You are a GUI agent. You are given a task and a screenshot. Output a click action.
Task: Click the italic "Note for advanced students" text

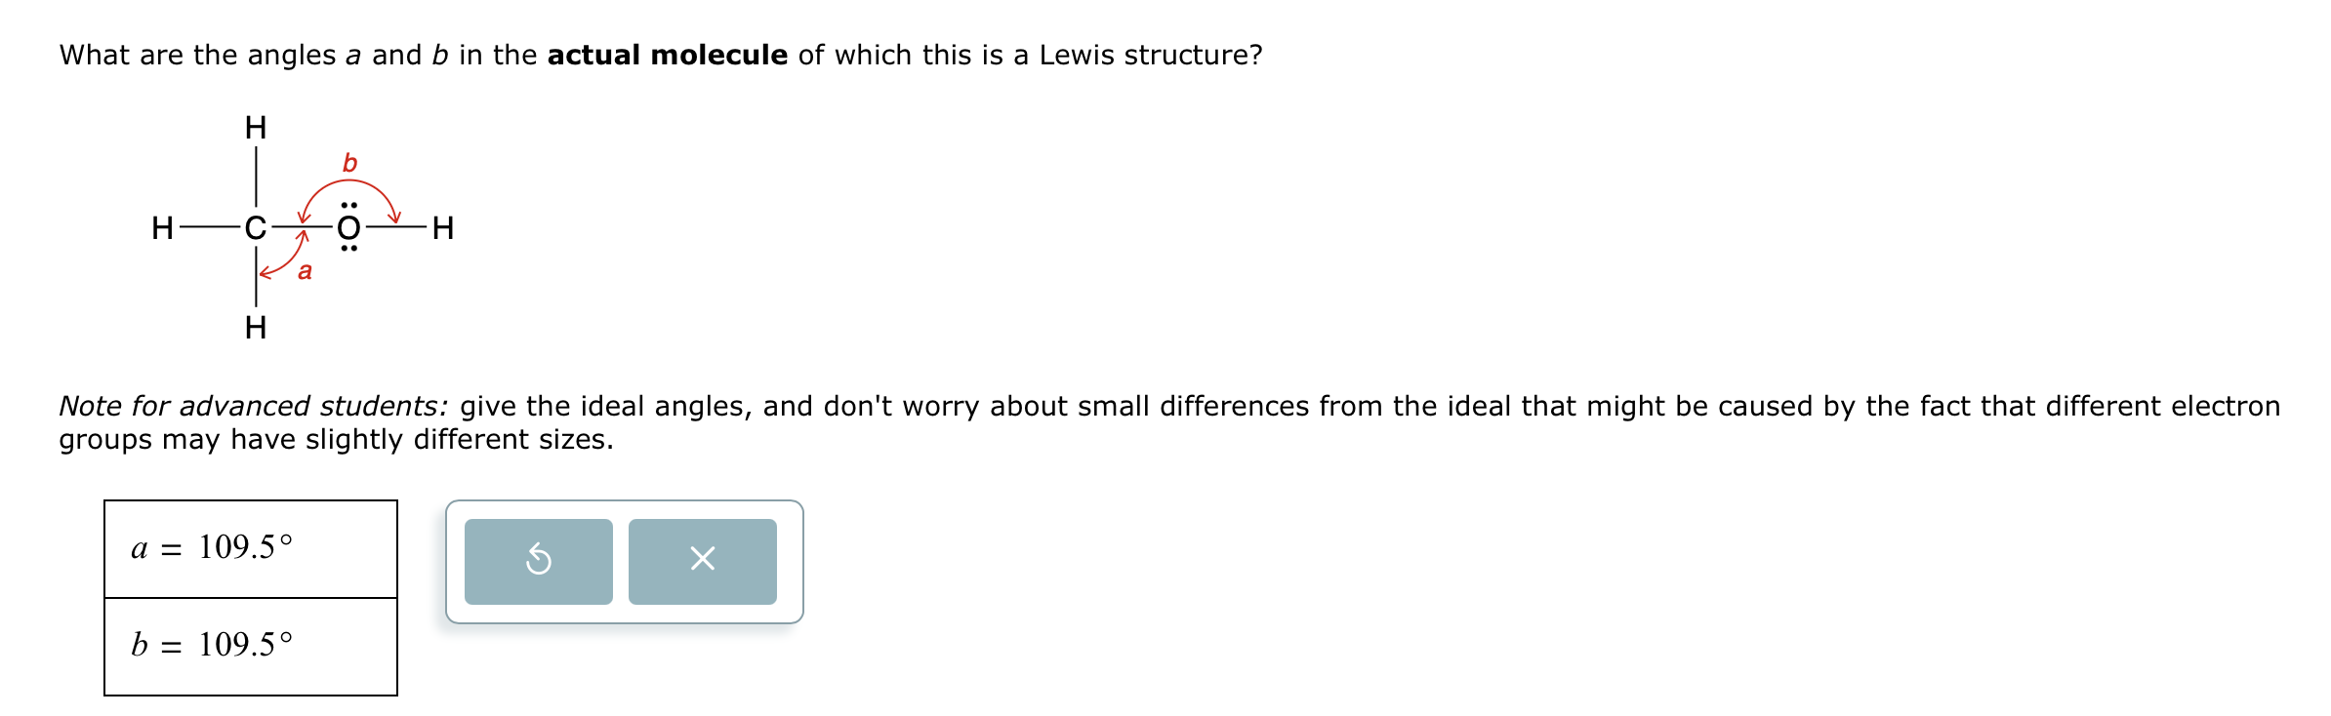pos(254,406)
